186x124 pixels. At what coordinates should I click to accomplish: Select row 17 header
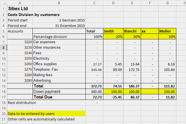(3, 97)
